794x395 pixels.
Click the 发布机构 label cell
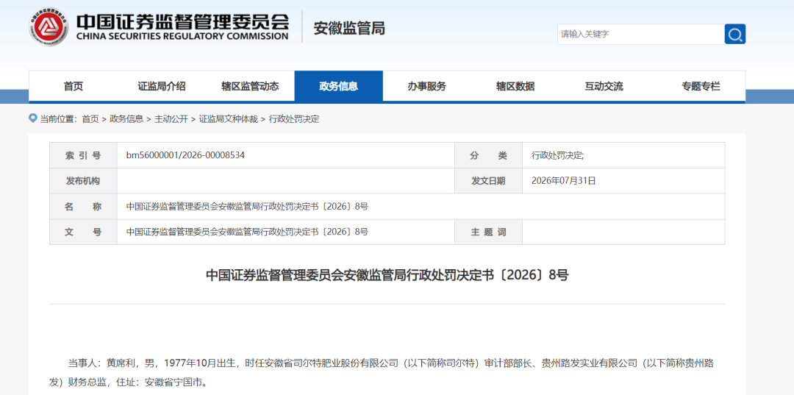(83, 181)
